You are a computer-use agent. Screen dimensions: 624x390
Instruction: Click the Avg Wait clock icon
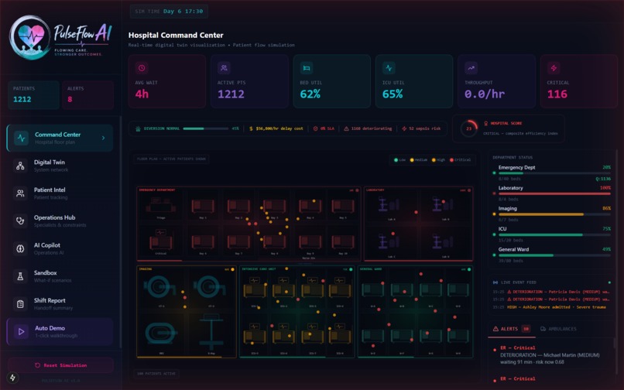pyautogui.click(x=142, y=68)
